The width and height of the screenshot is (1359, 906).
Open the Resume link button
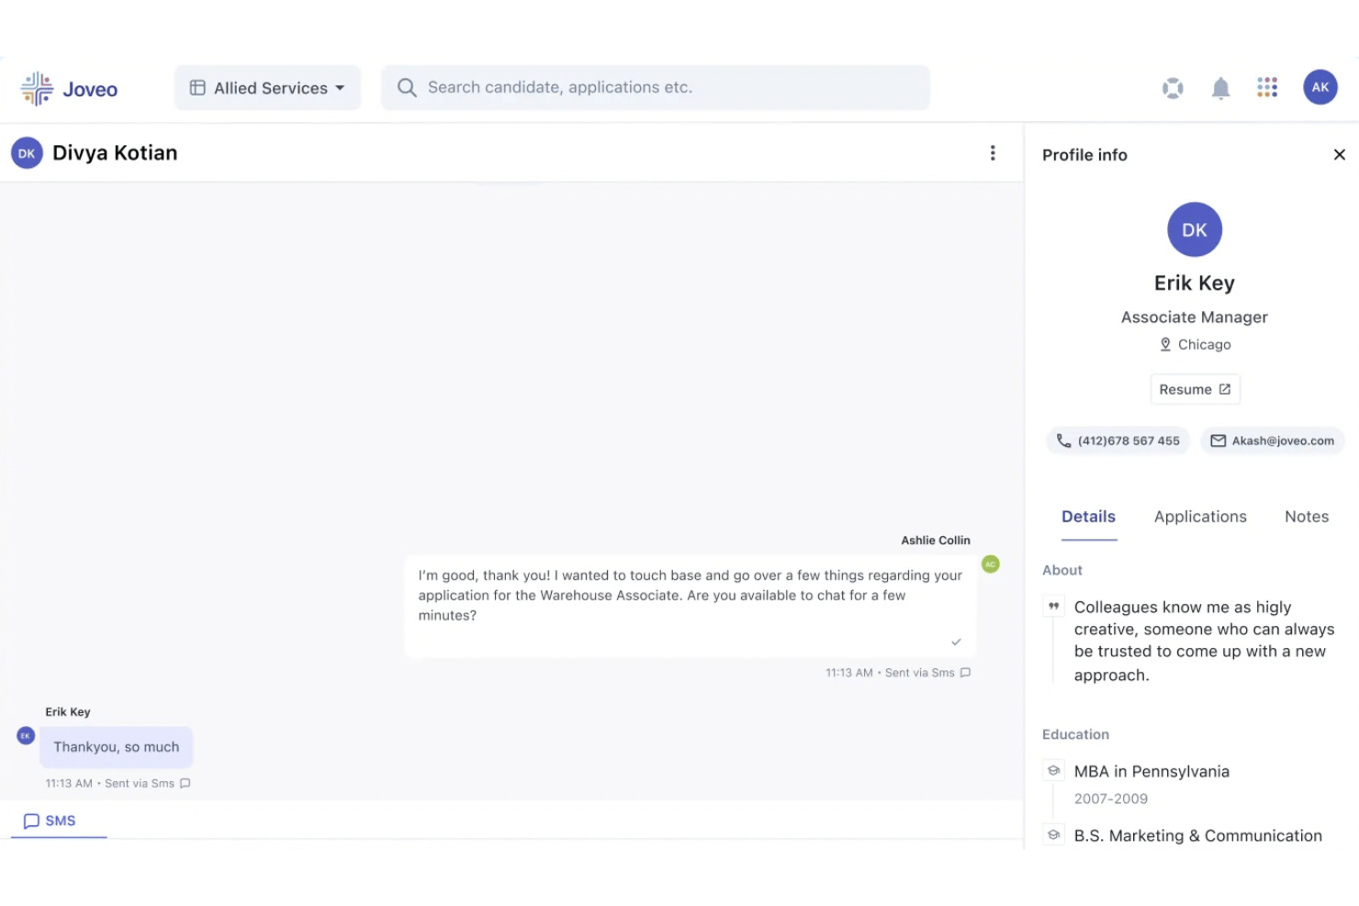click(x=1195, y=389)
